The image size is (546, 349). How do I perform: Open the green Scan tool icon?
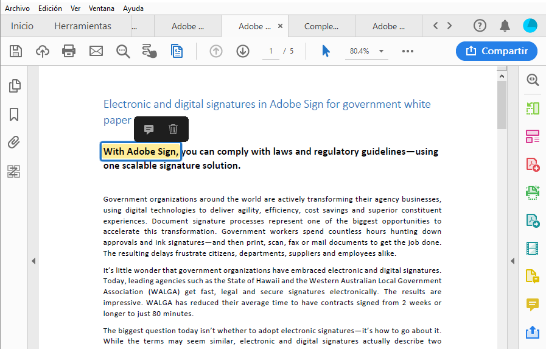[x=533, y=192]
